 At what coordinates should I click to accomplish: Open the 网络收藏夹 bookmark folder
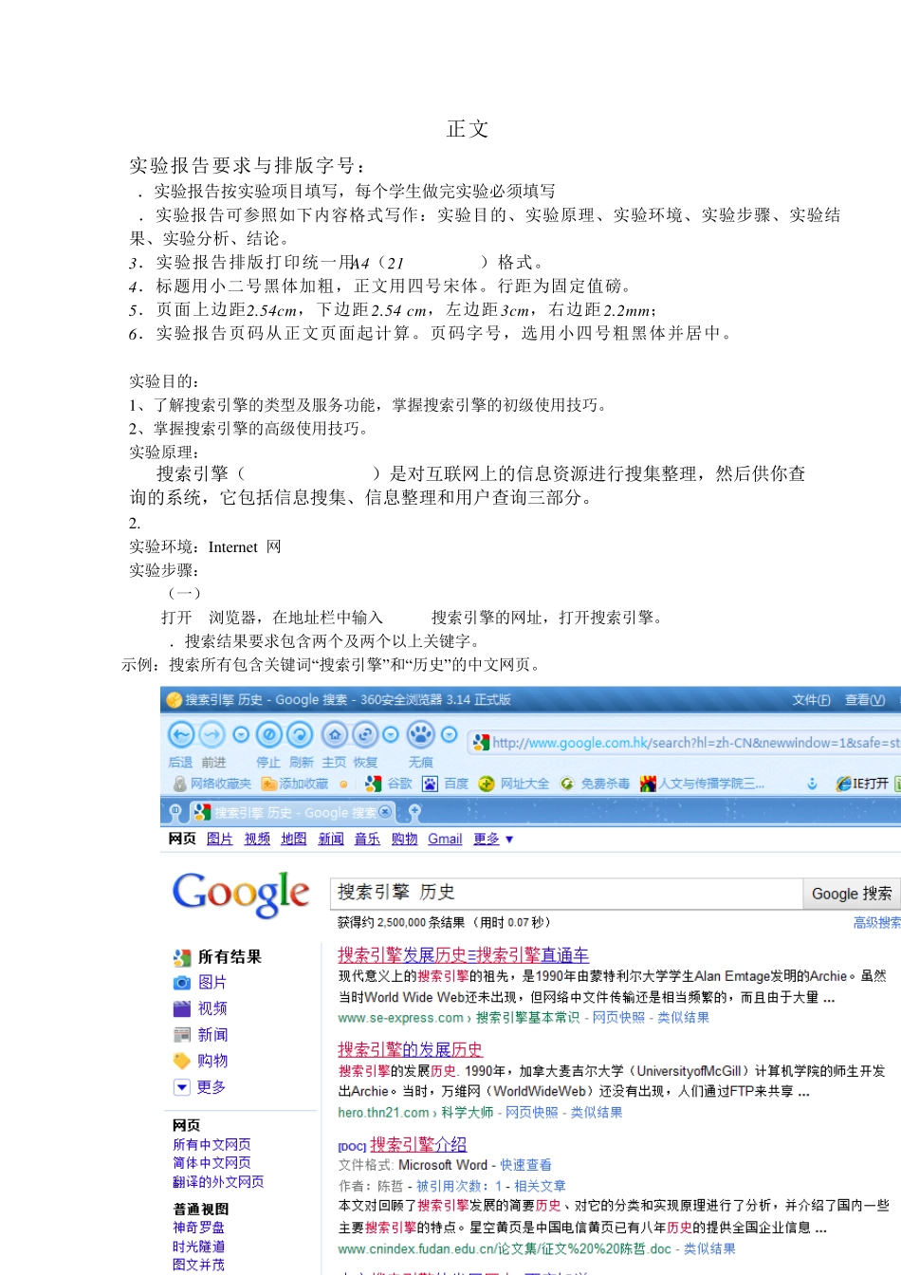coord(212,784)
